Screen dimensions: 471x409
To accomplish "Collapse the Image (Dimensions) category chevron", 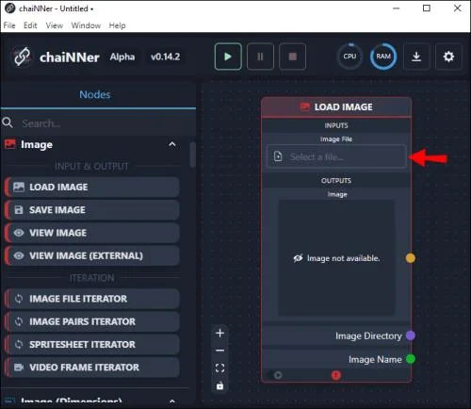I will 172,401.
